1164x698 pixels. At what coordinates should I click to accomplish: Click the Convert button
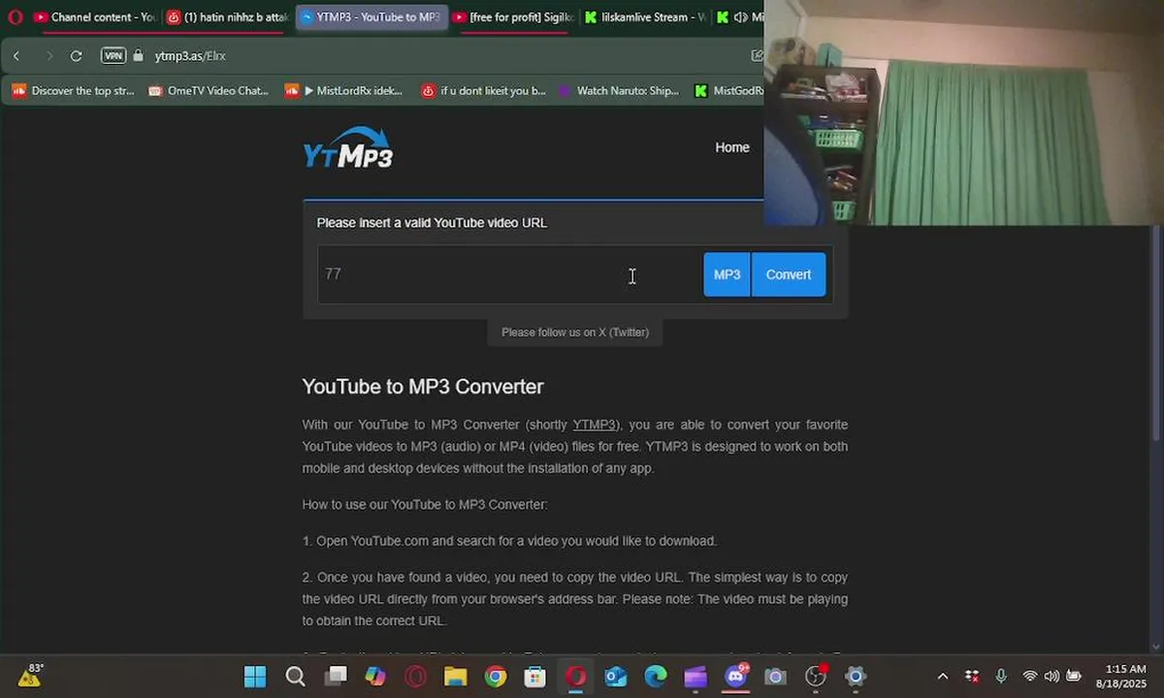pyautogui.click(x=789, y=274)
